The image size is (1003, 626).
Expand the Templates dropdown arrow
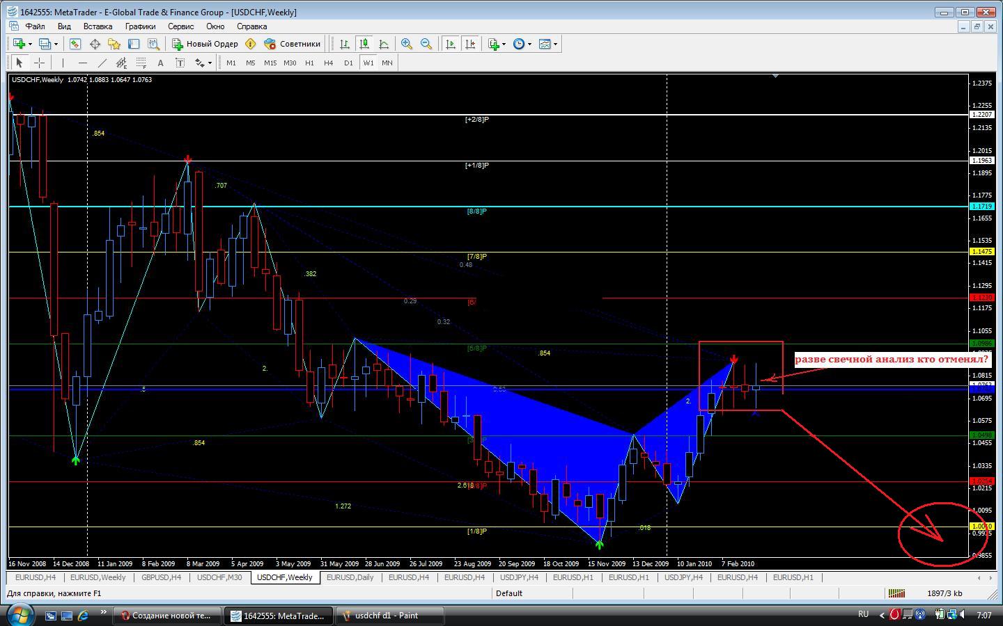click(555, 44)
